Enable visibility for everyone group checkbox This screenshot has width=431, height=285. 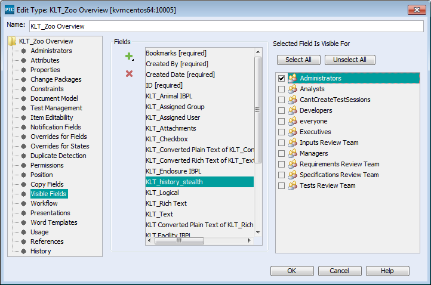(x=281, y=121)
